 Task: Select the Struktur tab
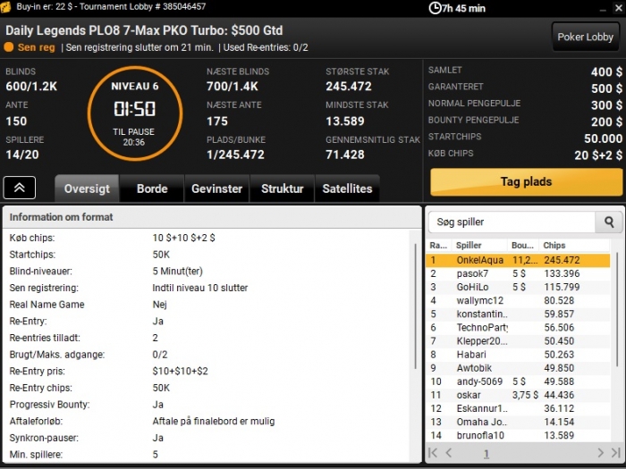[283, 188]
